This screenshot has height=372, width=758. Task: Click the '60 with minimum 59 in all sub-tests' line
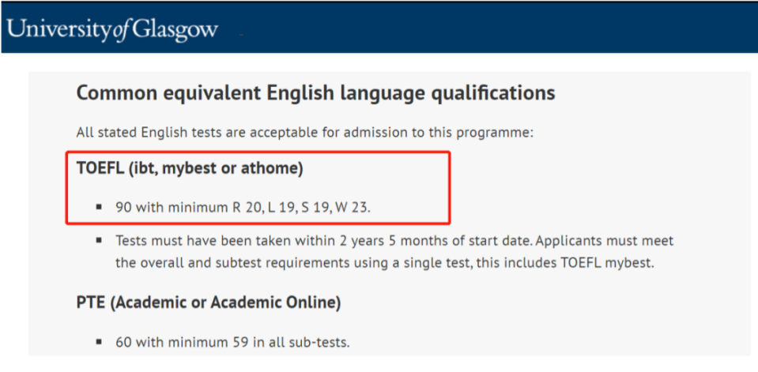tap(232, 343)
